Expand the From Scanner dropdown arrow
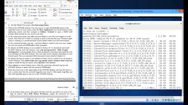Viewport: 188px width, 105px height. pyautogui.click(x=72, y=9)
